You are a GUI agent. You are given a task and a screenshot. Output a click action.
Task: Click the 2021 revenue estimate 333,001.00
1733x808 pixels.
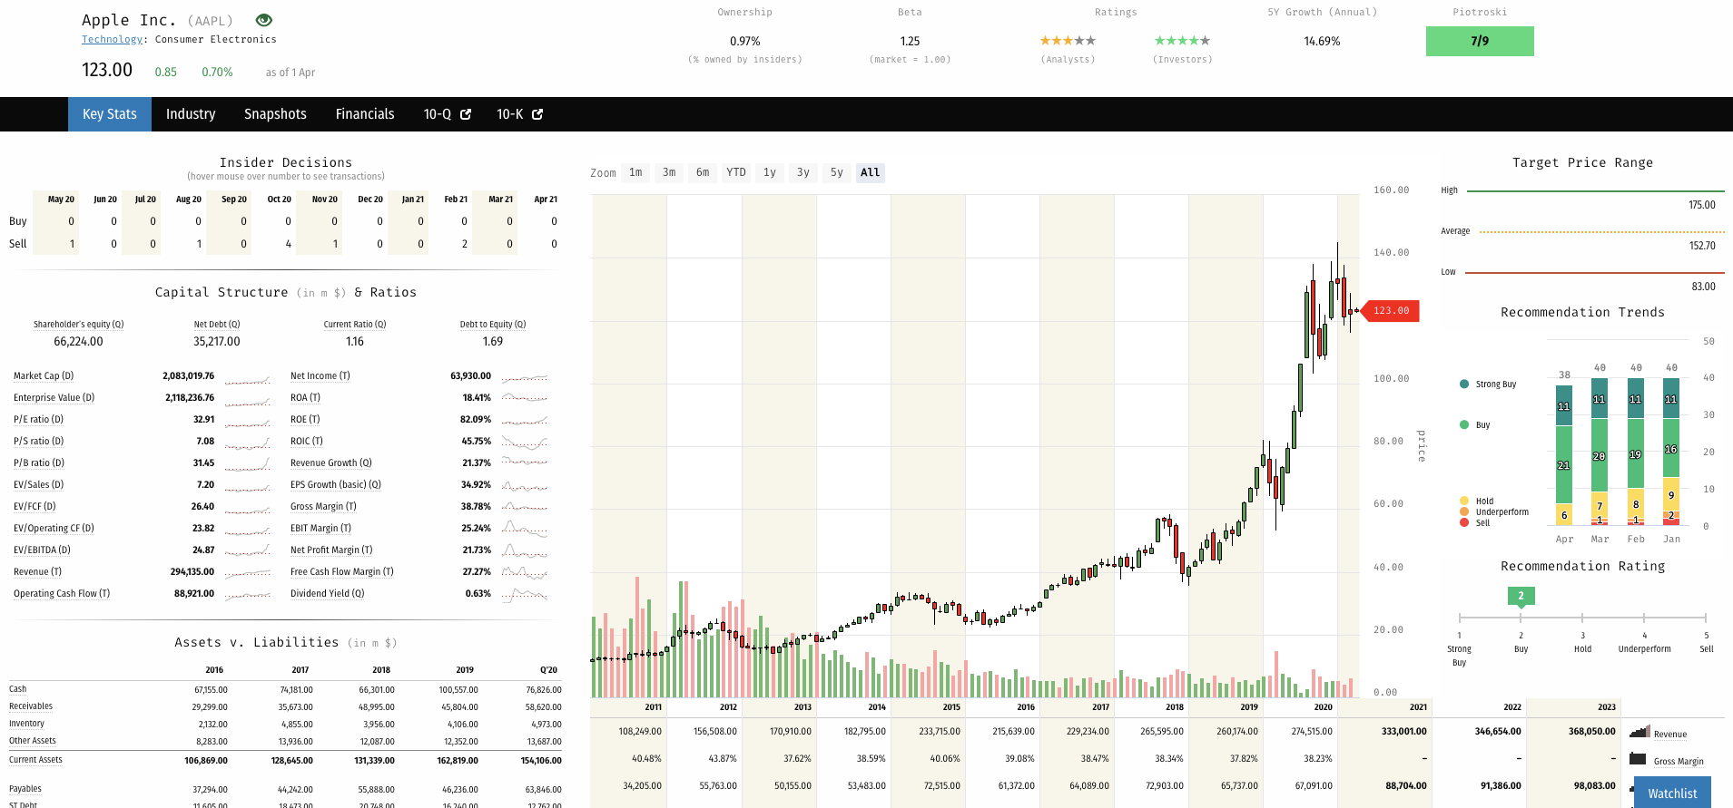pyautogui.click(x=1404, y=732)
